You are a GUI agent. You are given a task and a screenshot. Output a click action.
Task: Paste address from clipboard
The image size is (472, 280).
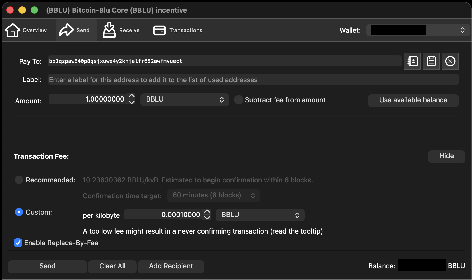[431, 61]
